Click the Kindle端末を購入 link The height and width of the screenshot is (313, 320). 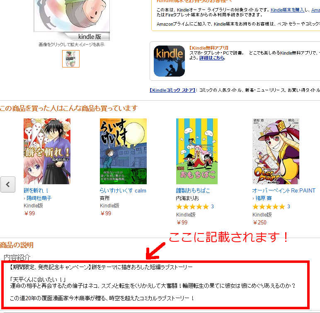pyautogui.click(x=287, y=10)
